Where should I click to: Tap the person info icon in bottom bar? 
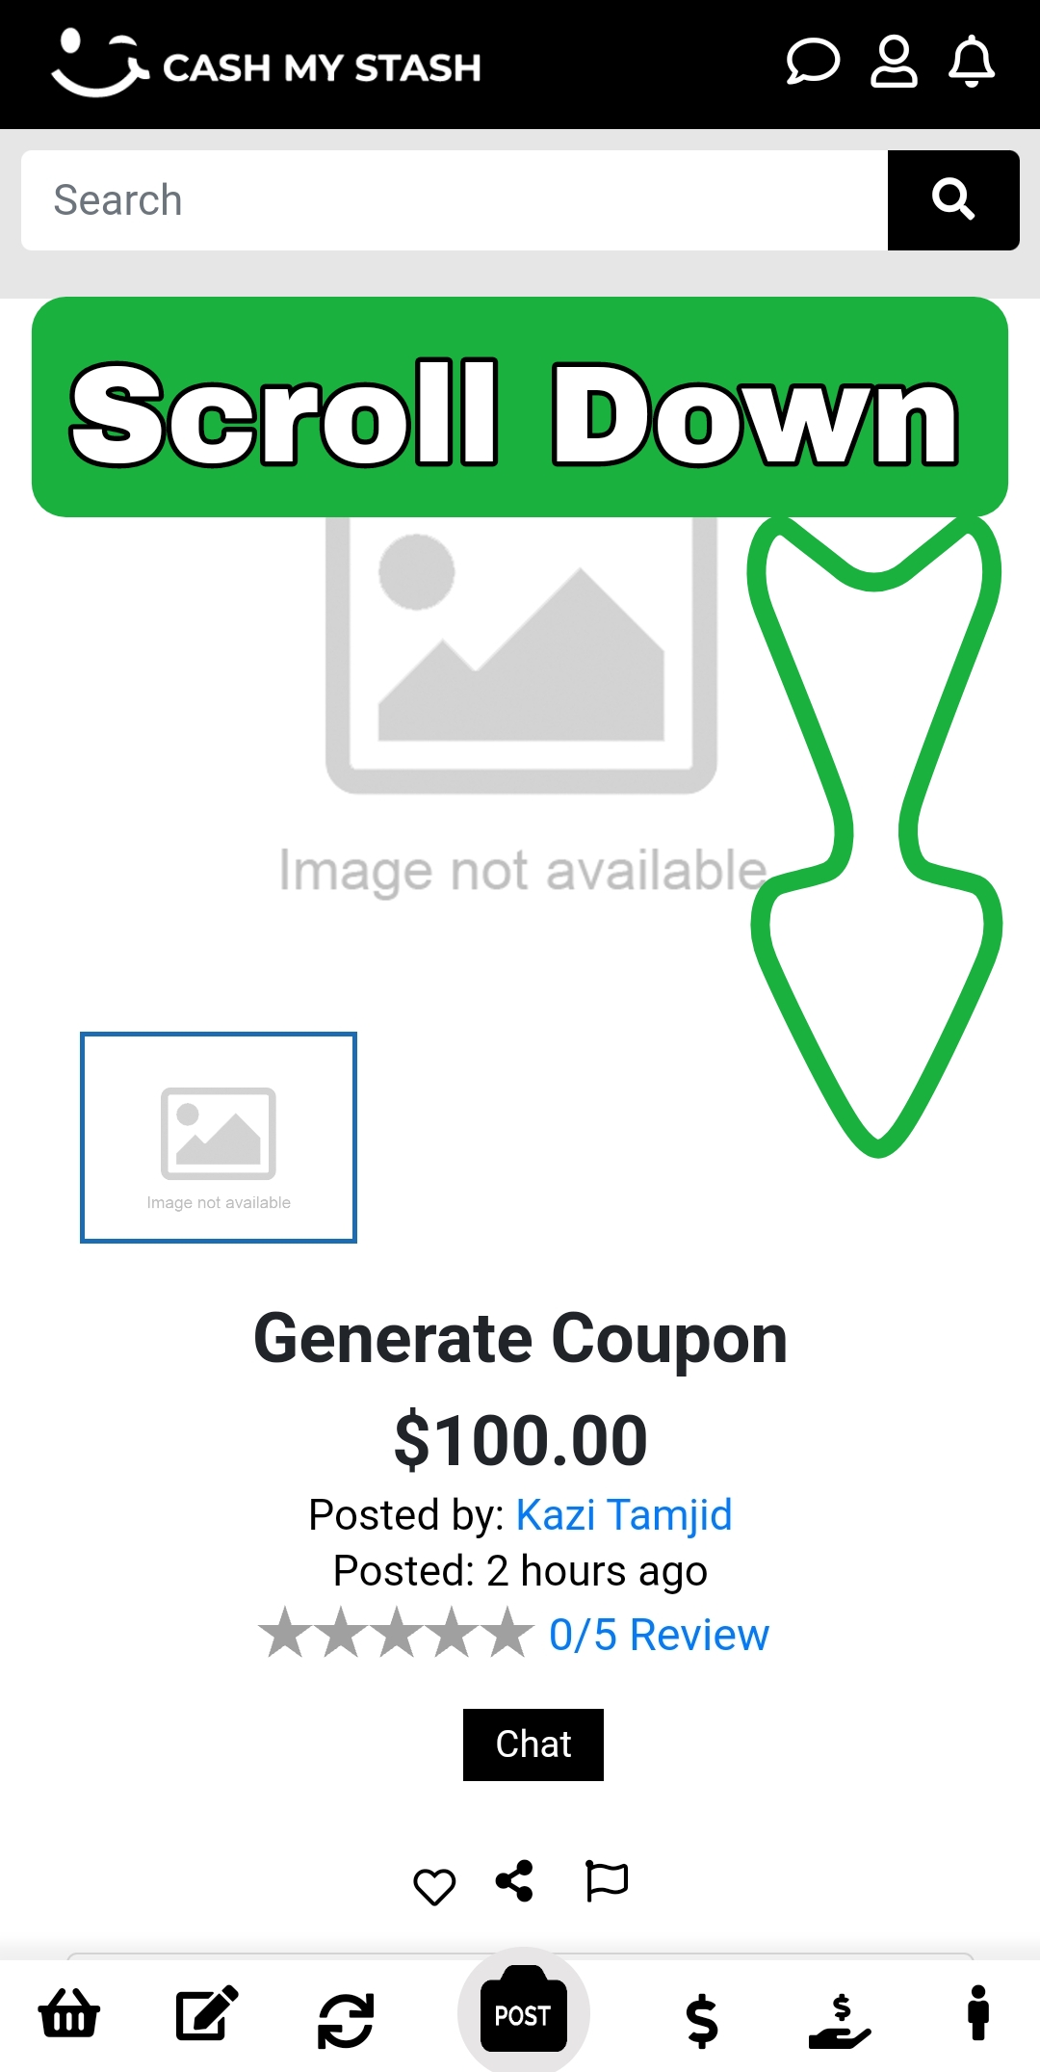tap(978, 2012)
